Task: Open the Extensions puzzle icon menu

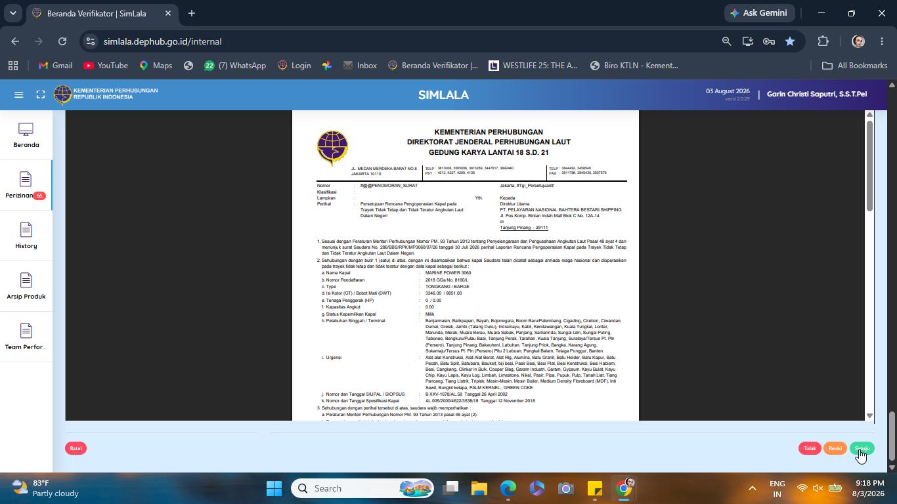Action: (x=823, y=41)
